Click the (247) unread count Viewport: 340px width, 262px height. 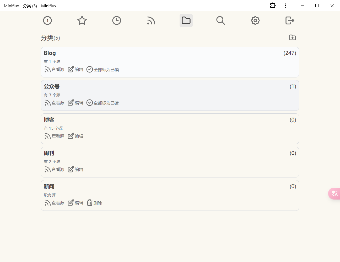tap(290, 53)
